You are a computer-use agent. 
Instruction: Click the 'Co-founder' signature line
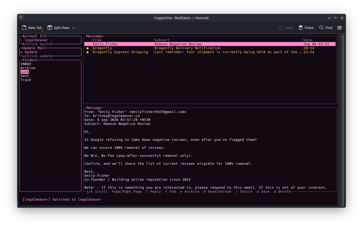click(x=138, y=180)
